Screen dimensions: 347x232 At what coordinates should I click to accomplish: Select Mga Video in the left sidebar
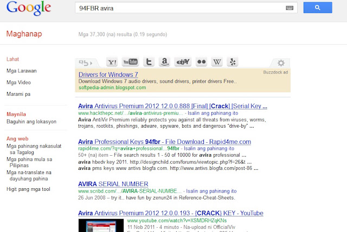pos(18,83)
